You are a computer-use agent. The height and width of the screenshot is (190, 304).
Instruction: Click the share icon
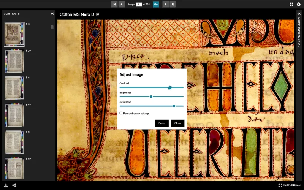click(14, 185)
